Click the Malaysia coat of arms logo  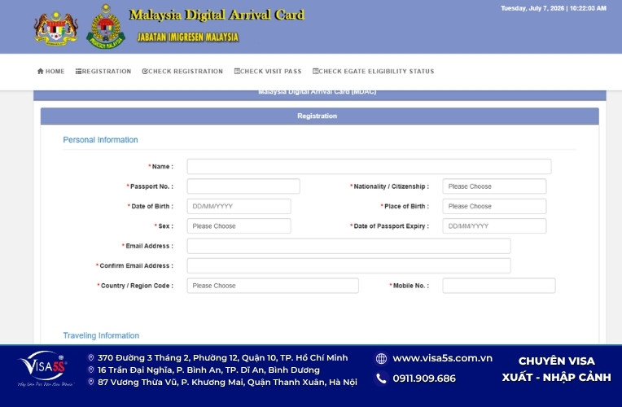pyautogui.click(x=55, y=28)
